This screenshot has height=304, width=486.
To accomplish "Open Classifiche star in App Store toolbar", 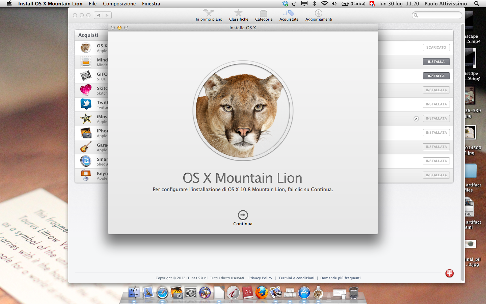I will pyautogui.click(x=239, y=15).
